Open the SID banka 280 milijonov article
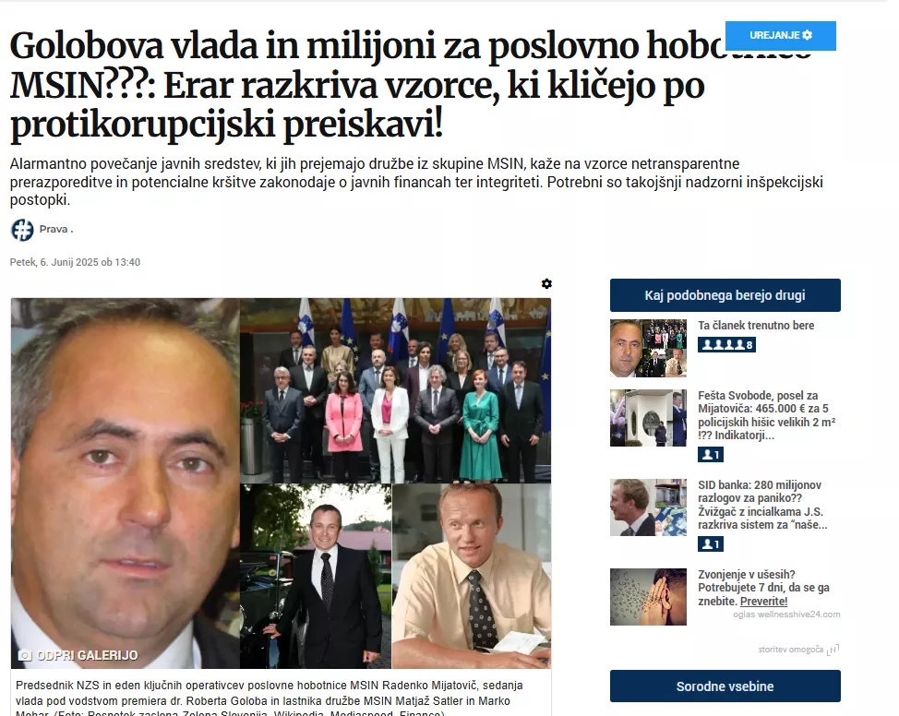The width and height of the screenshot is (899, 716). pyautogui.click(x=762, y=505)
